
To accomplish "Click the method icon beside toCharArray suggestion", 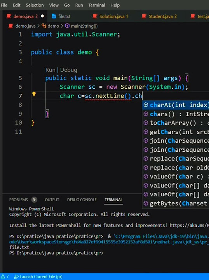I will point(146,123).
